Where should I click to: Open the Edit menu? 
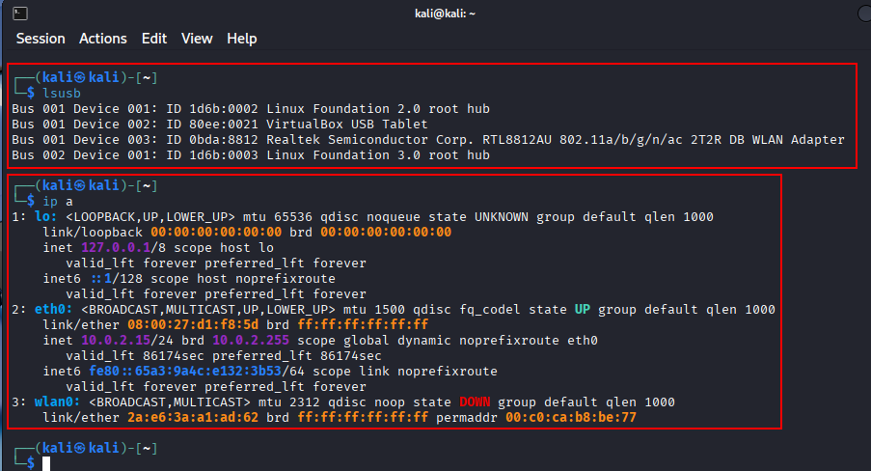154,39
